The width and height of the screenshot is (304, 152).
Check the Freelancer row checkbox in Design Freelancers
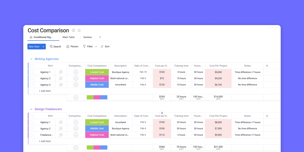tap(31, 135)
